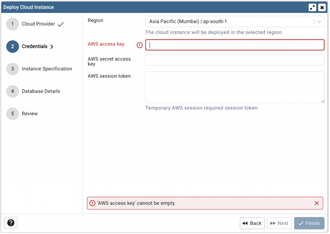This screenshot has height=234, width=330.
Task: Click the arrow next to the Credentials step
Action: click(x=52, y=46)
